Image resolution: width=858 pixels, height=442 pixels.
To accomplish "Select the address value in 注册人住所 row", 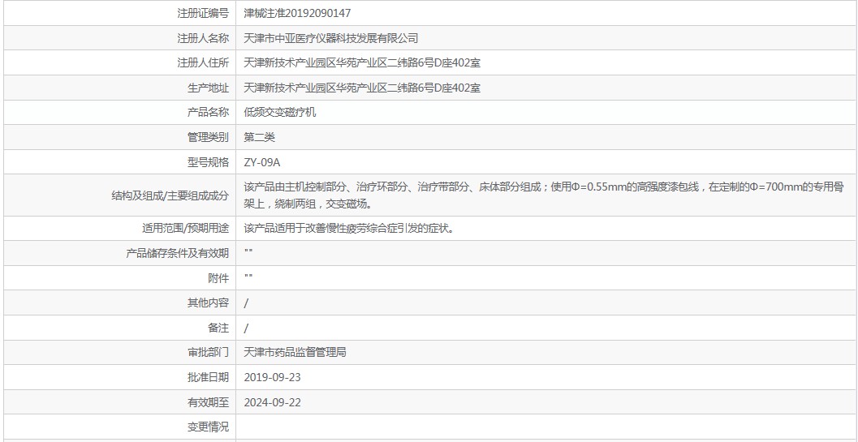I will 362,63.
